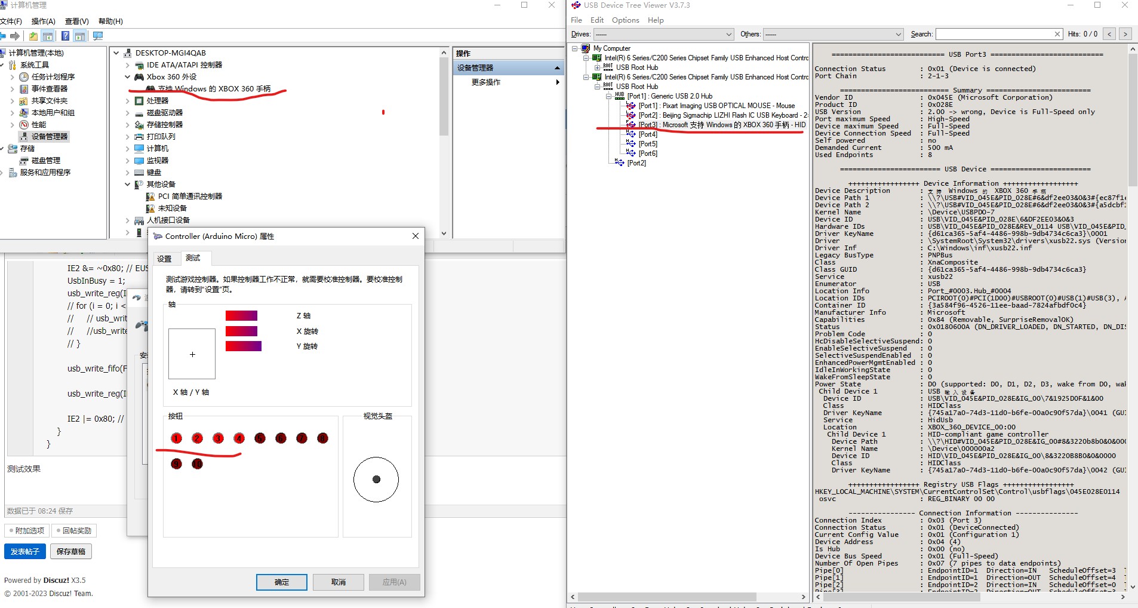Expand 更多操作 submenu arrow
Viewport: 1138px width, 608px height.
pyautogui.click(x=558, y=82)
